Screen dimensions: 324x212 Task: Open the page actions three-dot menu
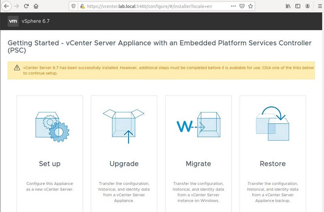(233, 6)
